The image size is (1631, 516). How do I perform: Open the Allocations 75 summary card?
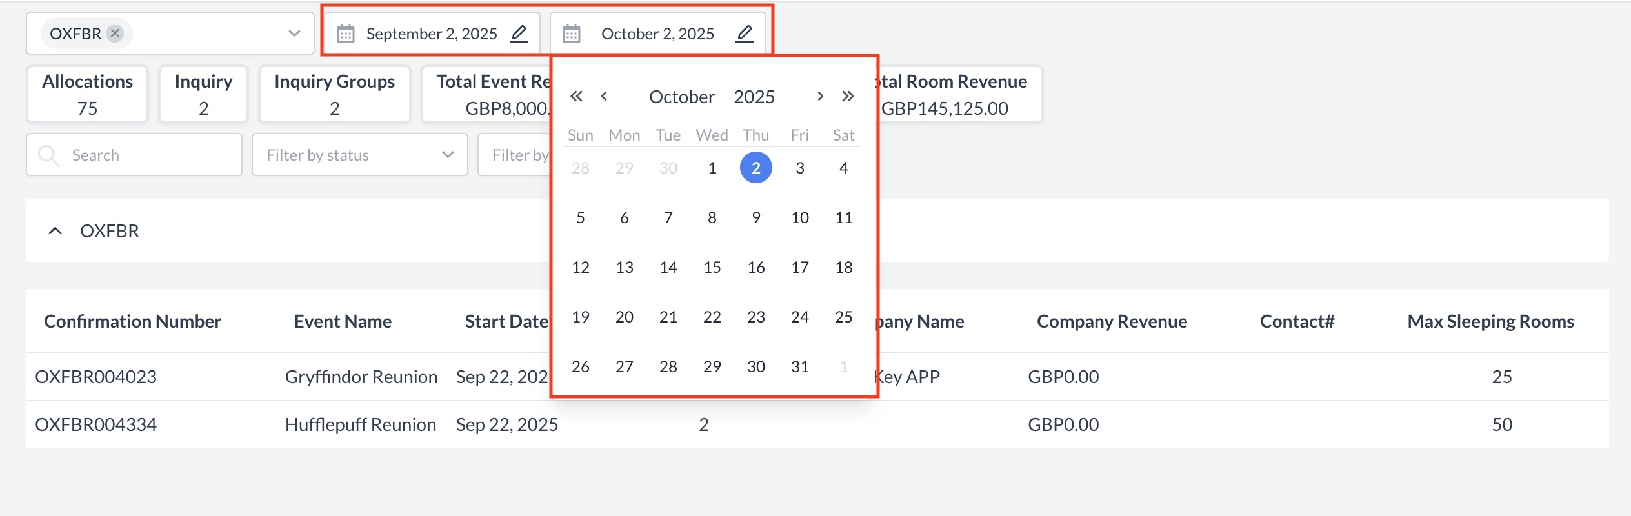click(x=87, y=94)
